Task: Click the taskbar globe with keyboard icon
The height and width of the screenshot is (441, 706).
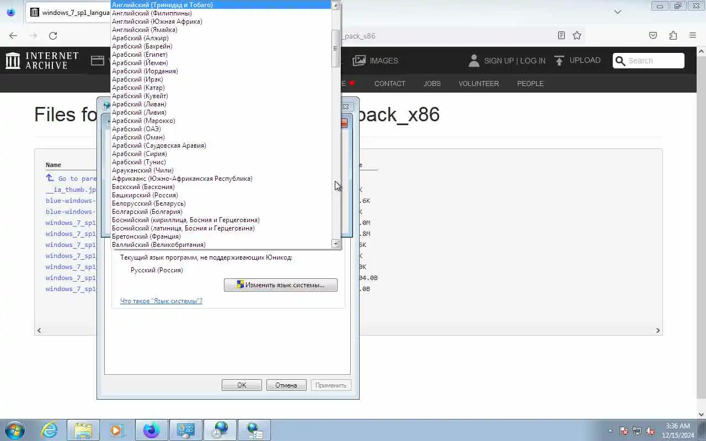Action: point(254,430)
